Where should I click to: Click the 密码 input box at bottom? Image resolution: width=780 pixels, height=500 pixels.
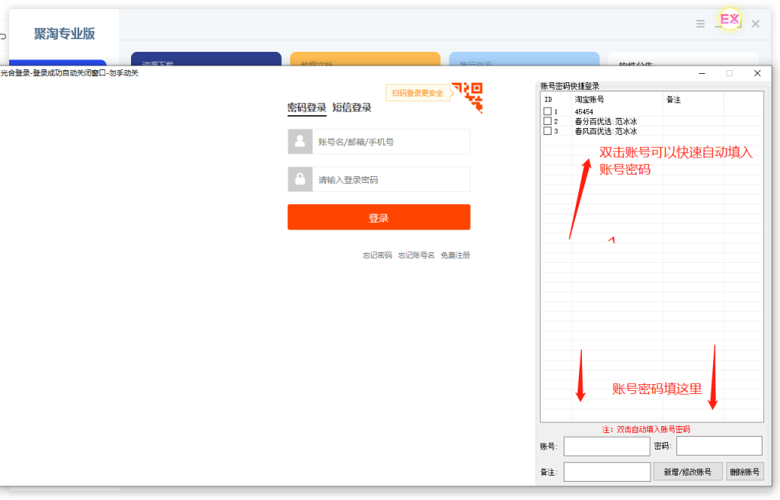tap(719, 446)
